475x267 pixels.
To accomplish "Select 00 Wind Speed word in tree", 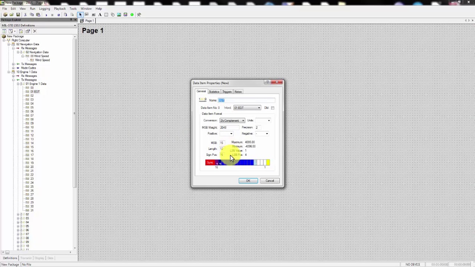I will click(x=40, y=56).
